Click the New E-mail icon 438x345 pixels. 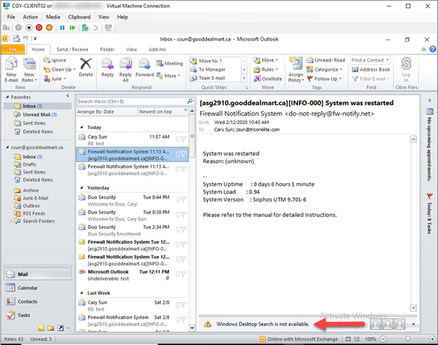click(11, 64)
